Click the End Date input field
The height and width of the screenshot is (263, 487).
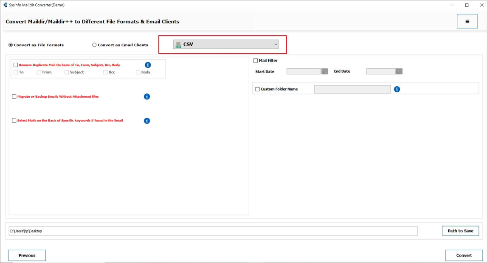(381, 71)
